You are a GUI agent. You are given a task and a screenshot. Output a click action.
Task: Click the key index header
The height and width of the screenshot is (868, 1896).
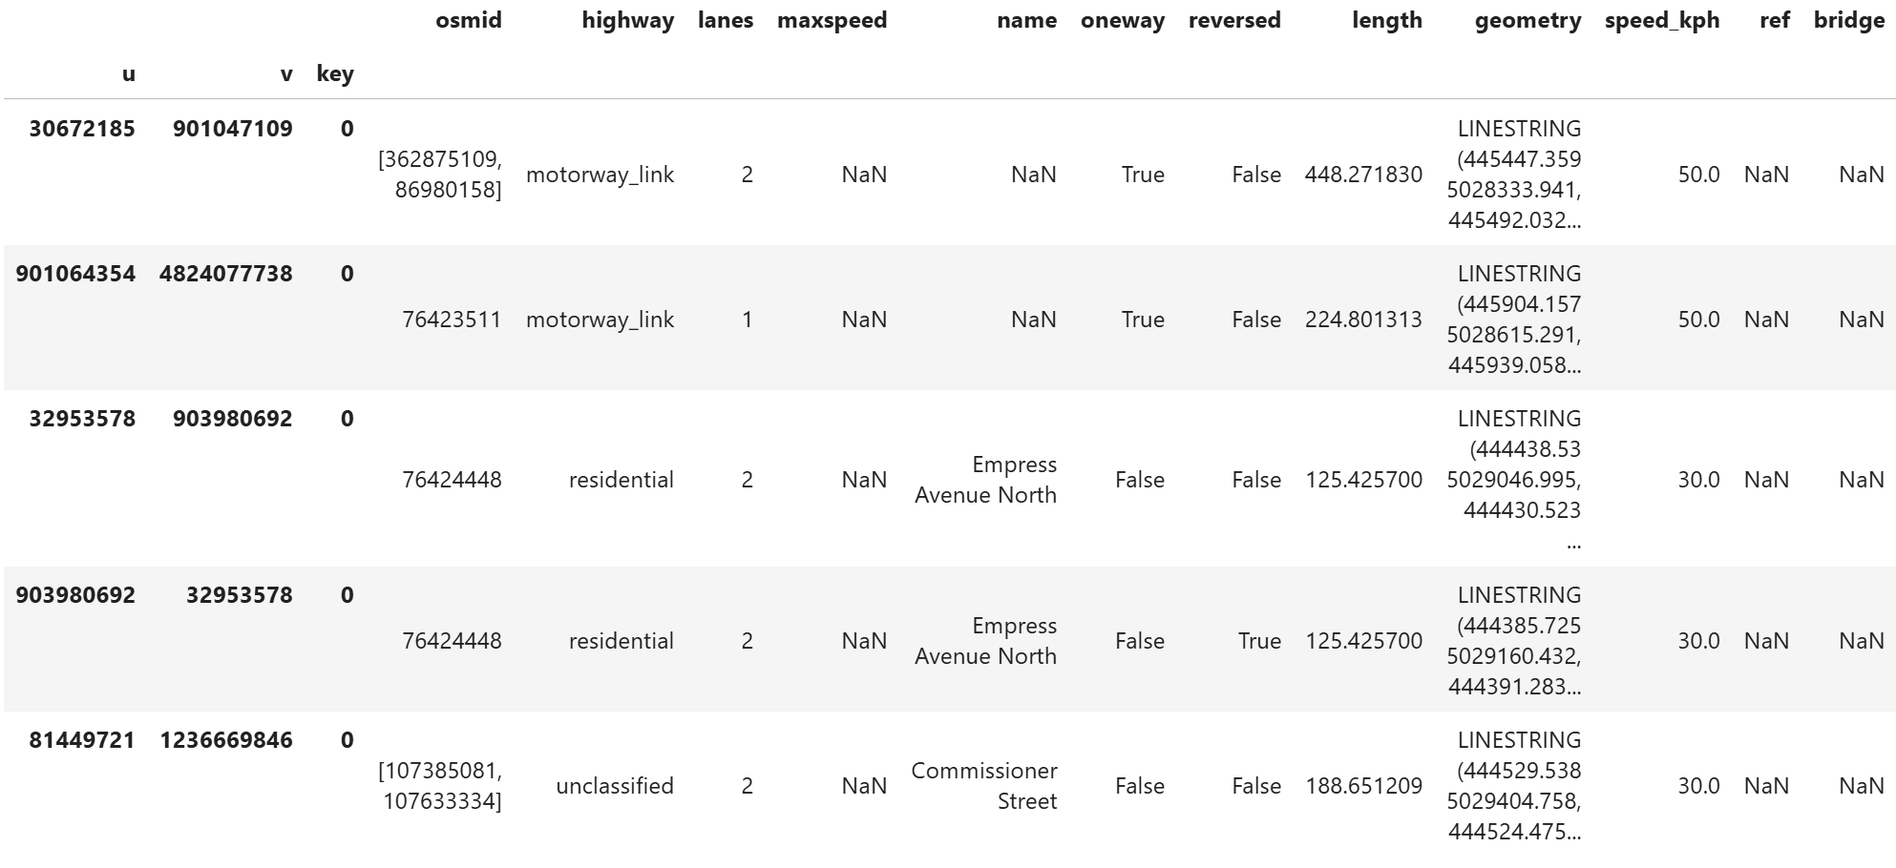pos(335,74)
